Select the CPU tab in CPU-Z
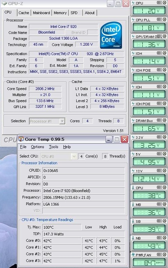This screenshot has height=268, width=168. click(8, 12)
